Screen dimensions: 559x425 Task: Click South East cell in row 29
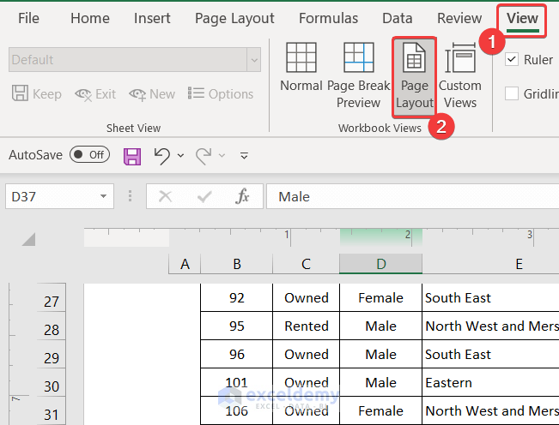[x=490, y=354]
